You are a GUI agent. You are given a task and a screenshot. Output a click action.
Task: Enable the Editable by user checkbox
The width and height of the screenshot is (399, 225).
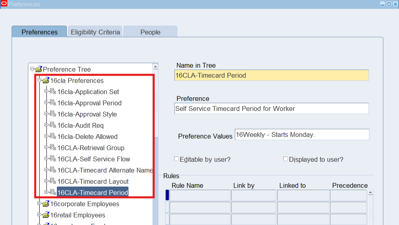176,159
